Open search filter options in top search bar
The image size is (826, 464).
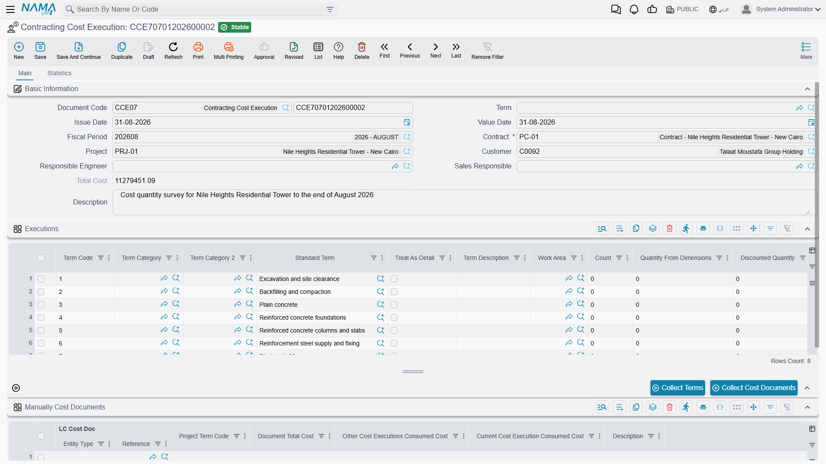330,9
